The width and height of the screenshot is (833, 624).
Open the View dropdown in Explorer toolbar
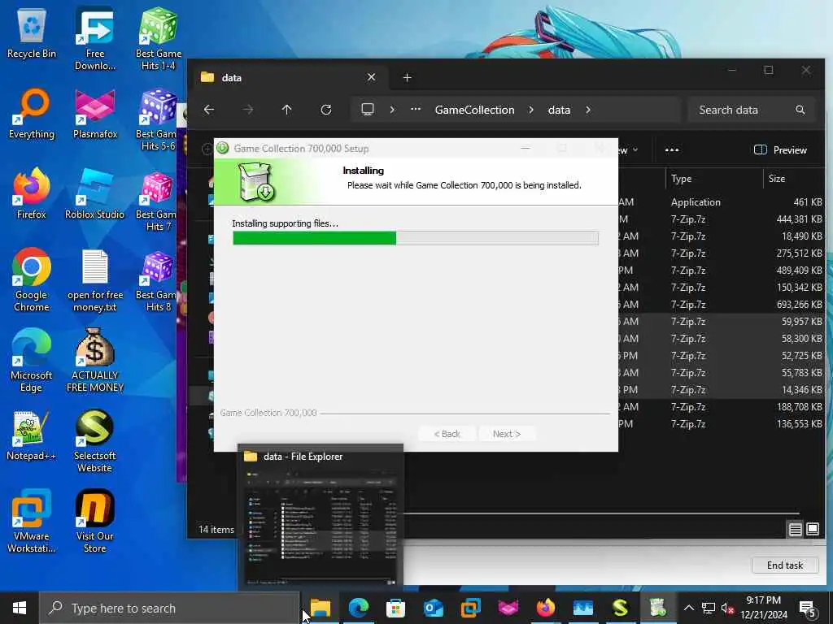coord(629,150)
